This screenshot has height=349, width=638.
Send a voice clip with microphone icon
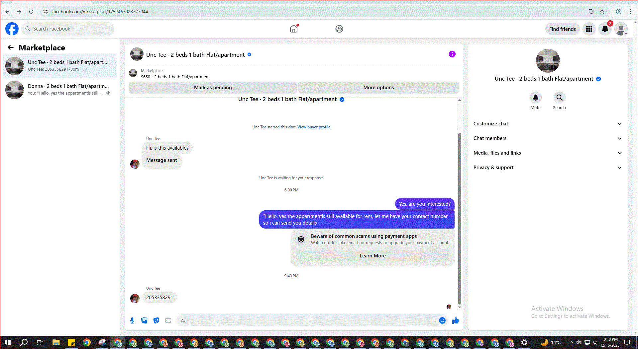pos(132,320)
